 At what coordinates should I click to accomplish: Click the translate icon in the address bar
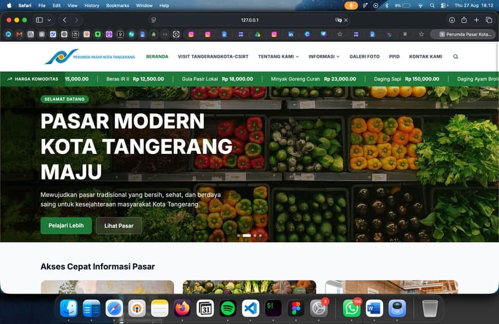point(338,20)
